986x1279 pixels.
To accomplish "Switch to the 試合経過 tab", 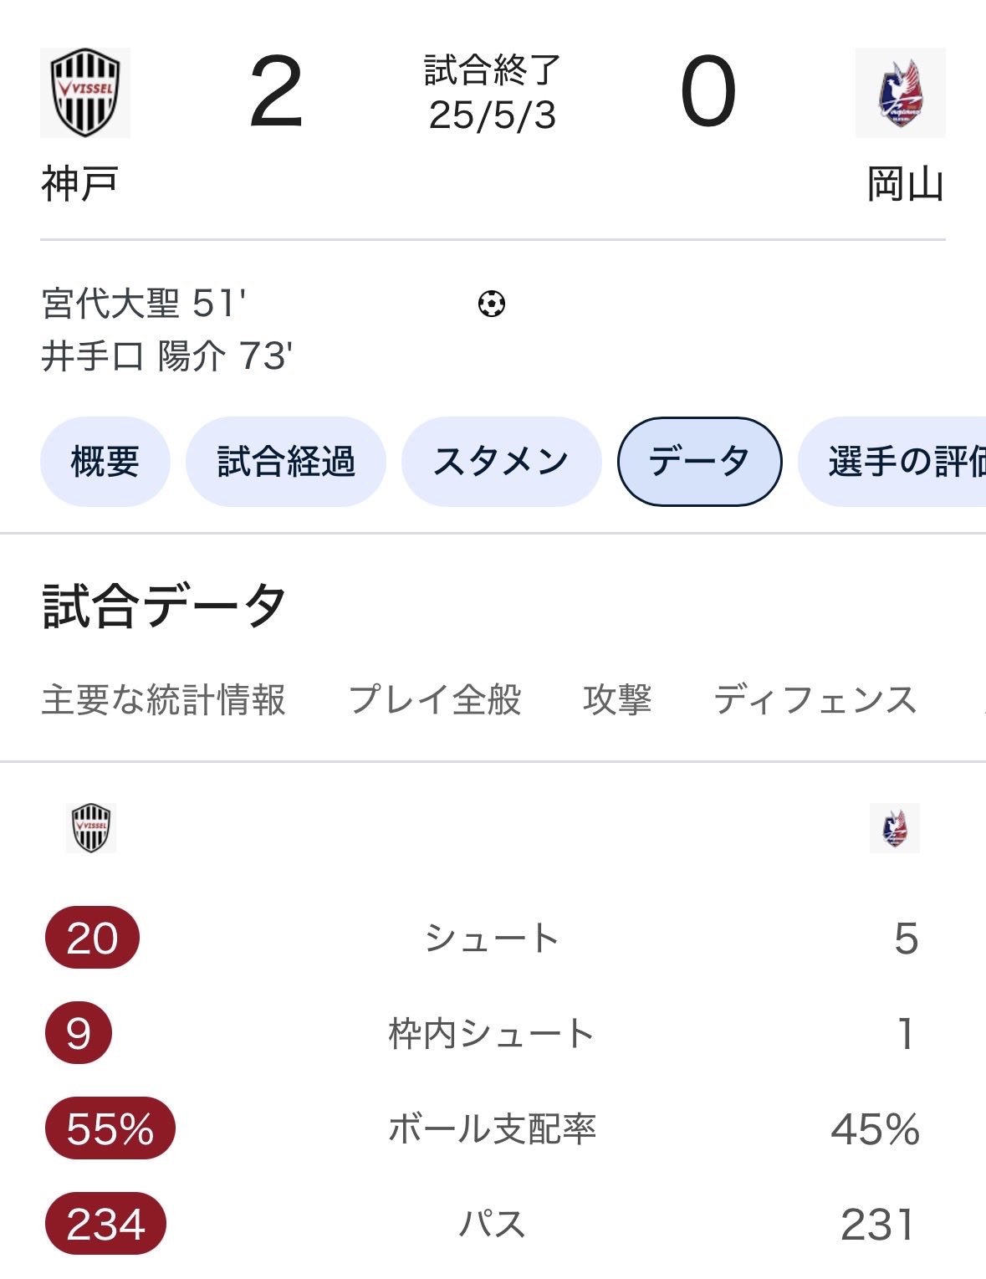I will tap(286, 462).
